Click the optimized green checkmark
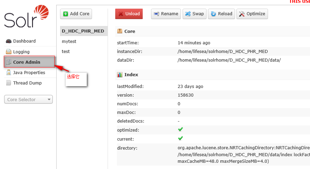The image size is (310, 169). pyautogui.click(x=180, y=130)
